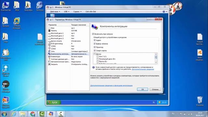Open the Действие dropdown menu

(x=55, y=12)
